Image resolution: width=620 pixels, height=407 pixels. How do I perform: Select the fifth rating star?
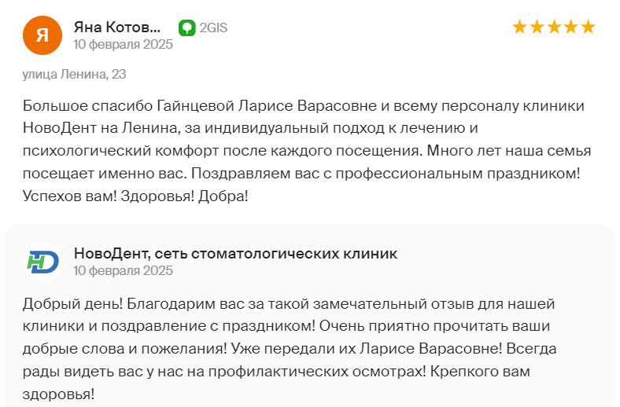point(589,27)
